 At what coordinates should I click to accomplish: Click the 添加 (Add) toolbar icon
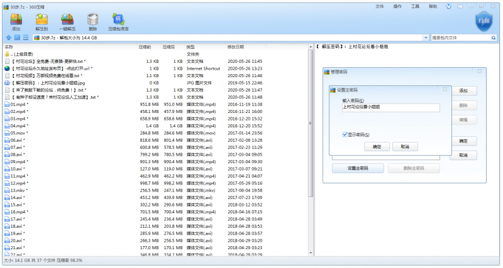tap(16, 21)
